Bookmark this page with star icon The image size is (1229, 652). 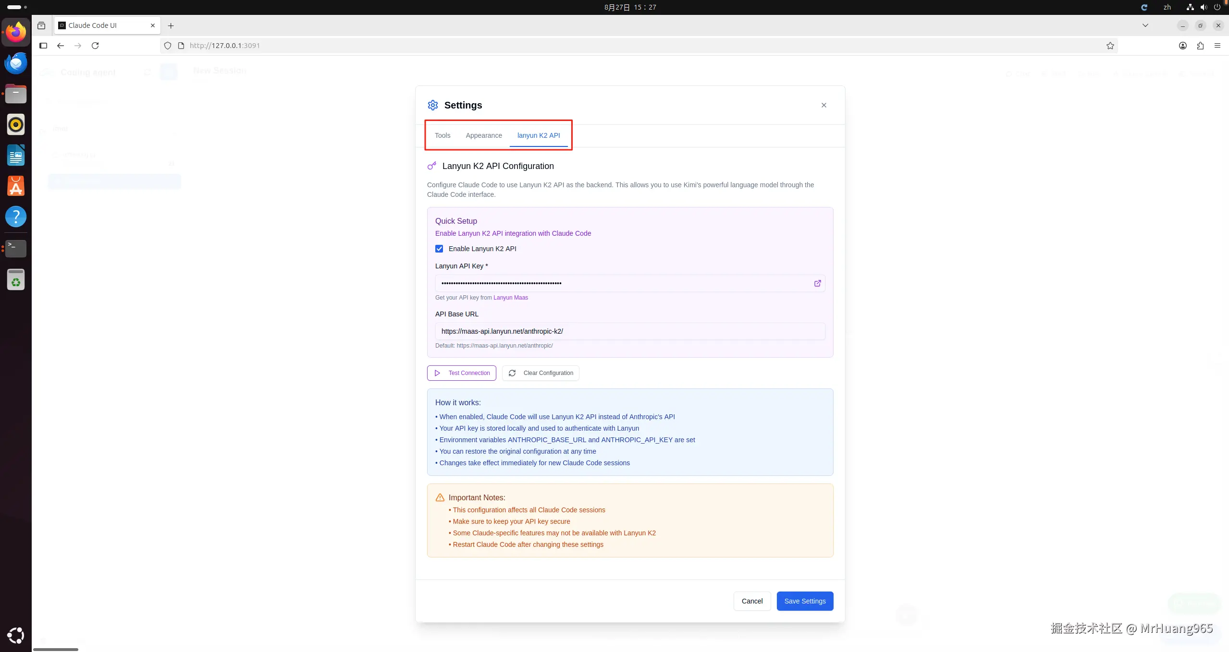click(1110, 46)
